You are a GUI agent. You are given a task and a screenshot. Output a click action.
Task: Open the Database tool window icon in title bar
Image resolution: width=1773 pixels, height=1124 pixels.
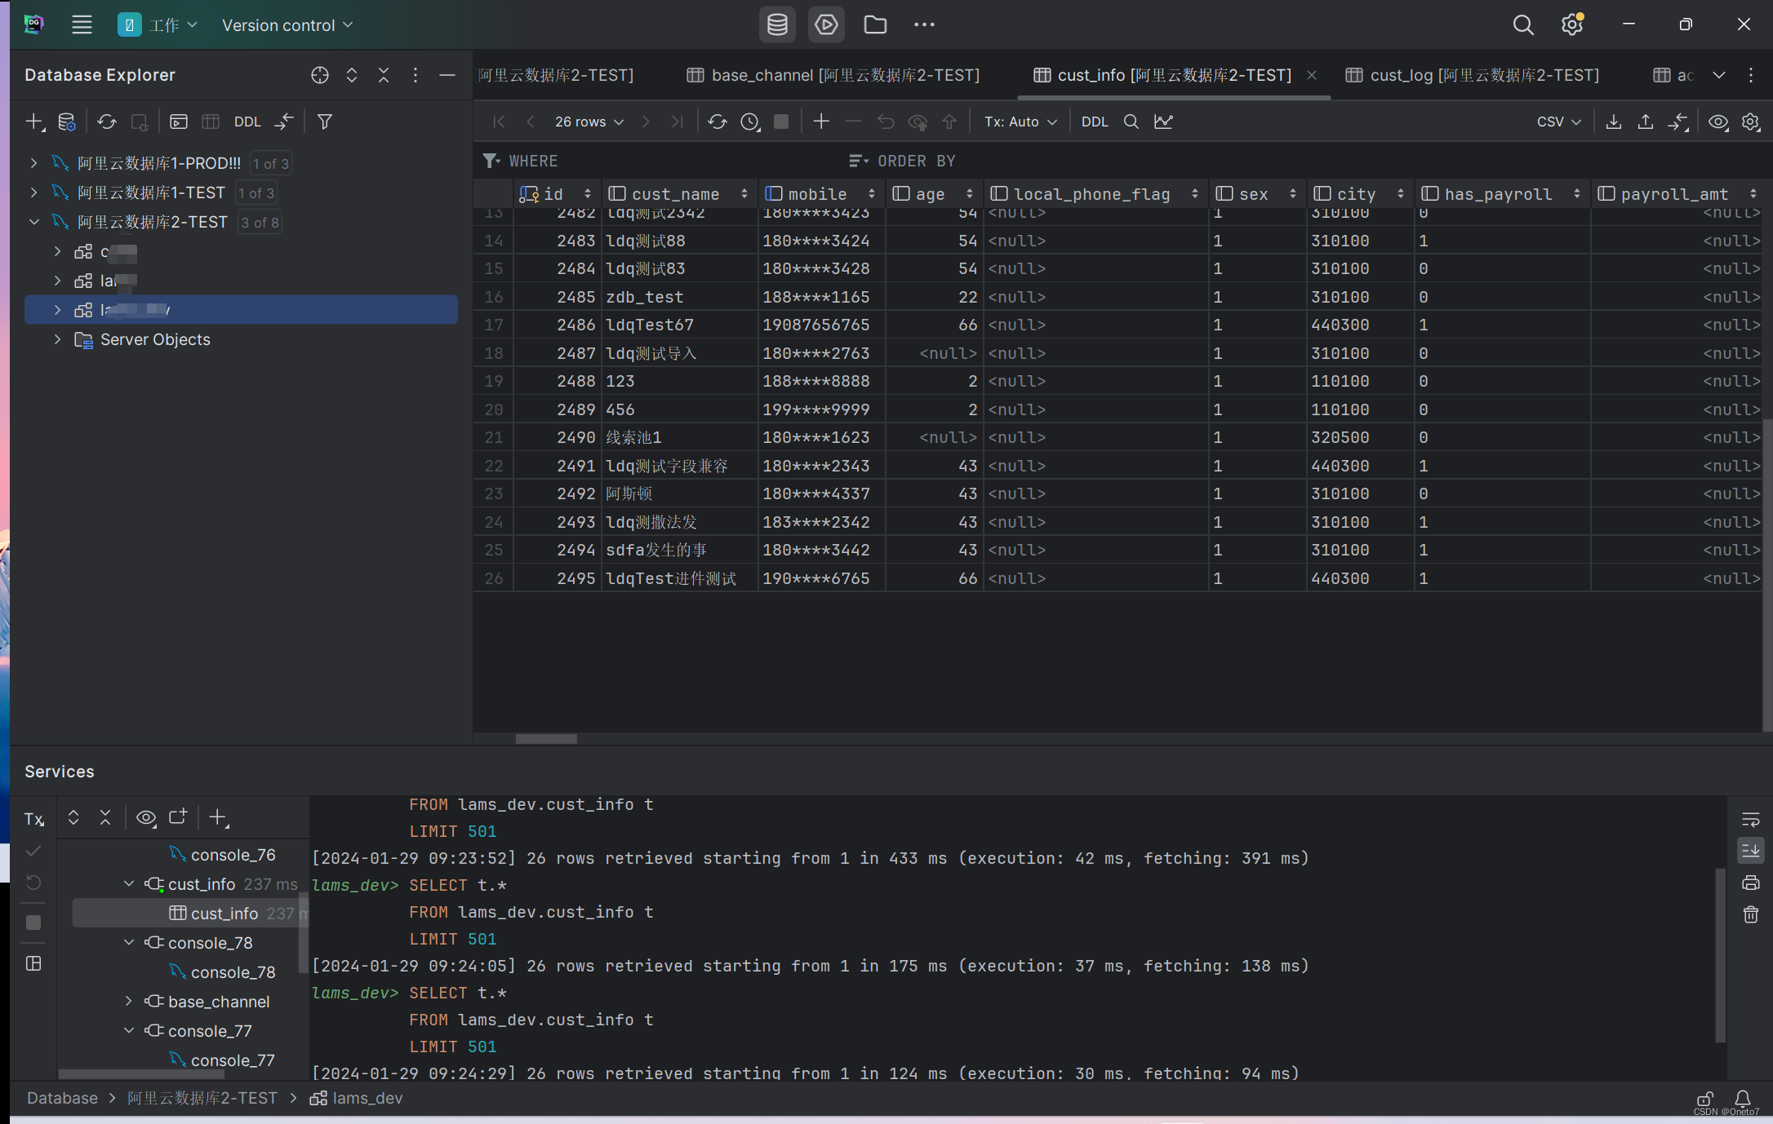click(777, 24)
